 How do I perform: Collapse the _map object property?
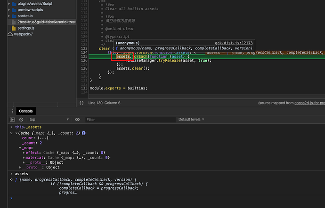point(20,148)
